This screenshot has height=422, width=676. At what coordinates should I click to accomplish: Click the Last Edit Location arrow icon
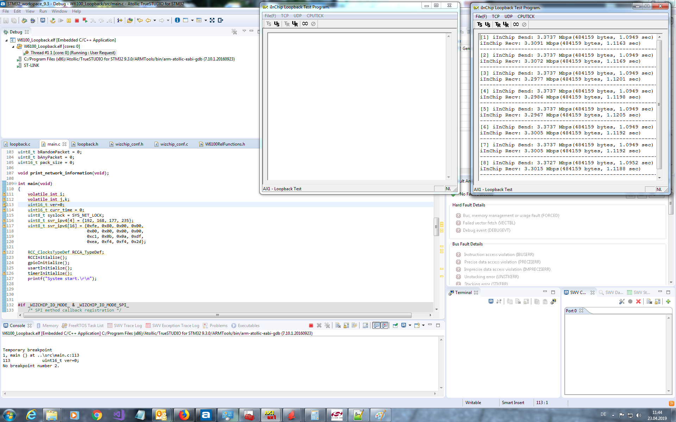pos(140,20)
